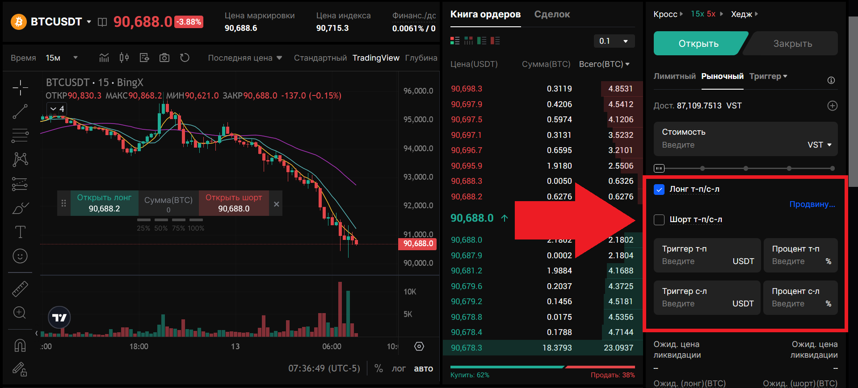
Task: Open the emoji sticker tool
Action: 20,256
